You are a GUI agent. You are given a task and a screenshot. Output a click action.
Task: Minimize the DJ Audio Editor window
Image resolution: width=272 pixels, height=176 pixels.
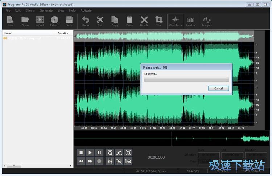(x=250, y=4)
